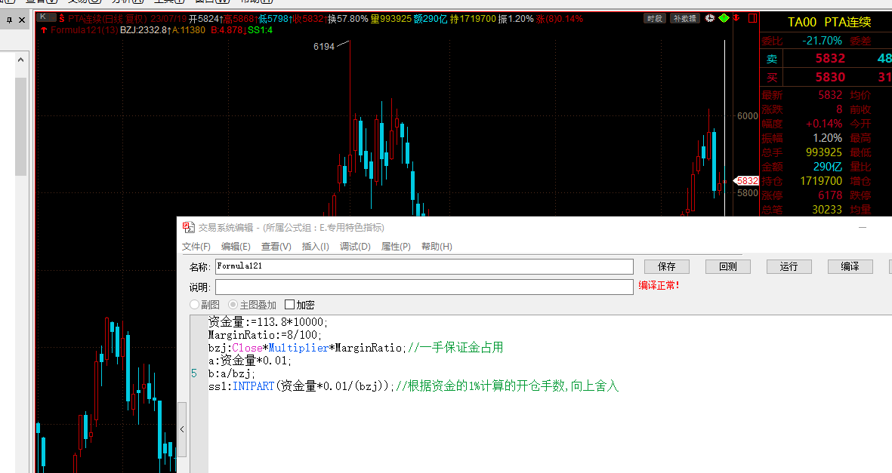Click code line b:a/bzj;
This screenshot has height=473, width=892.
pos(232,373)
